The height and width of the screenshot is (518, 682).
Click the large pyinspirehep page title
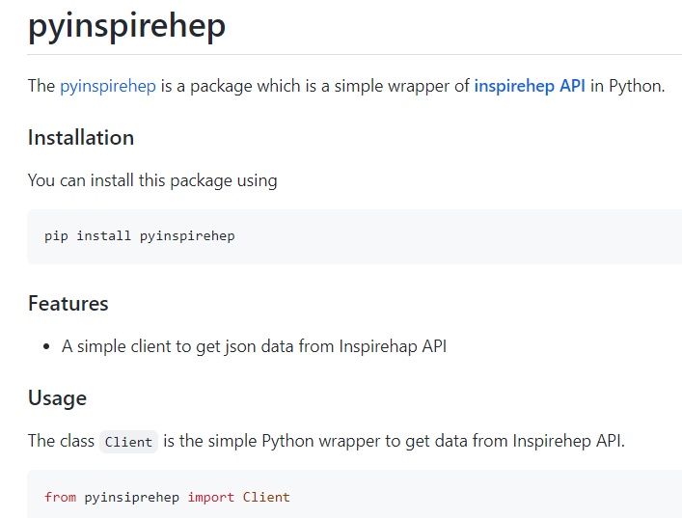tap(126, 26)
